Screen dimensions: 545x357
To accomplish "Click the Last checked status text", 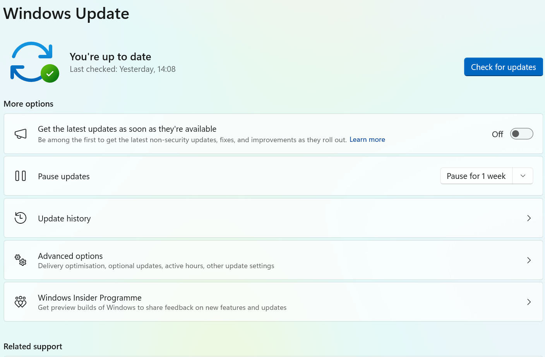I will point(123,69).
